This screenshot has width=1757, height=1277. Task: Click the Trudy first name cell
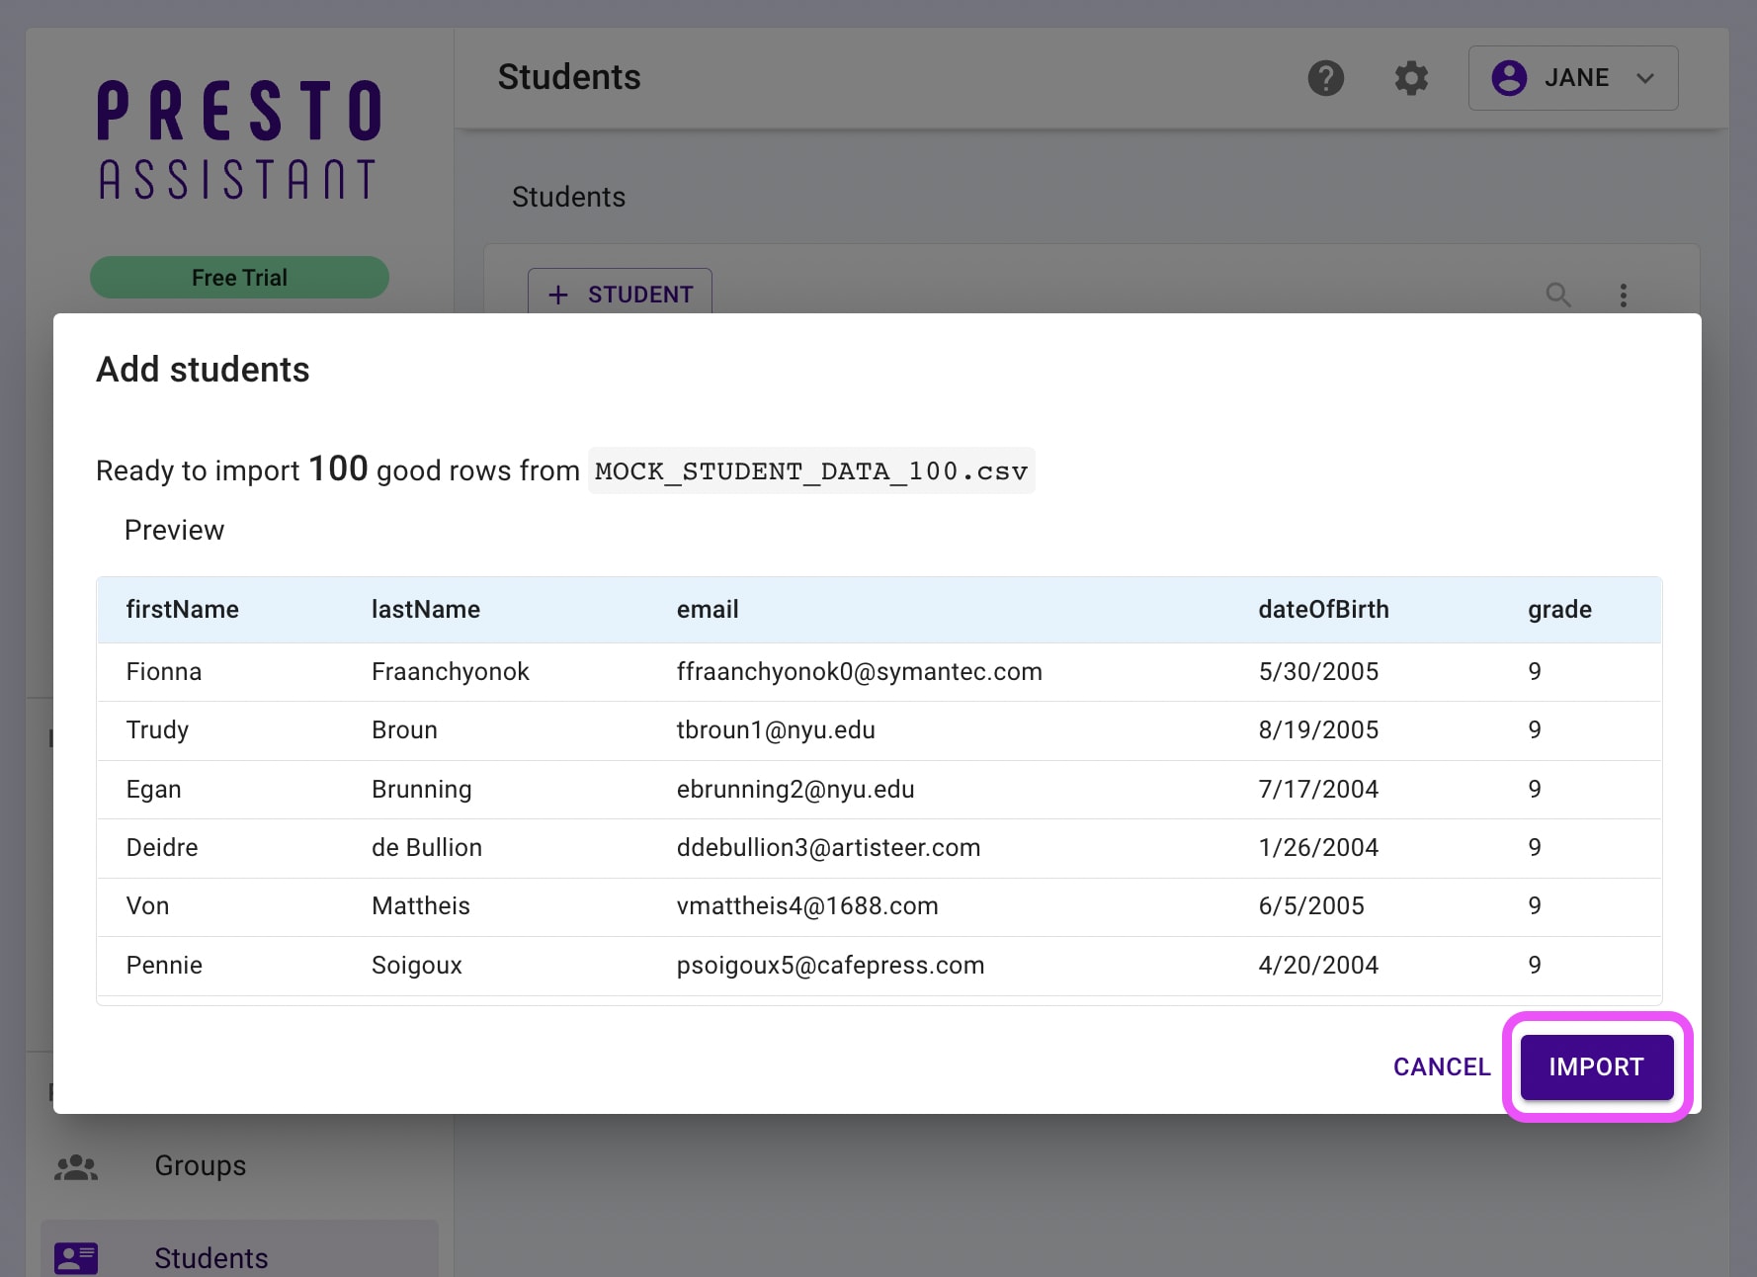click(x=157, y=730)
